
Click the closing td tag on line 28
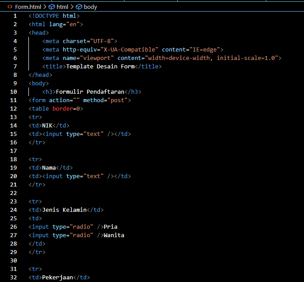point(37,244)
